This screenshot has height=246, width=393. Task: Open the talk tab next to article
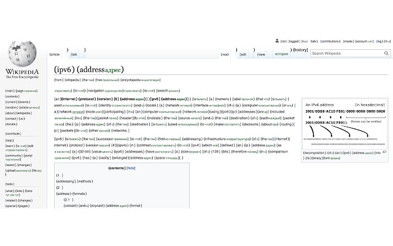click(74, 55)
